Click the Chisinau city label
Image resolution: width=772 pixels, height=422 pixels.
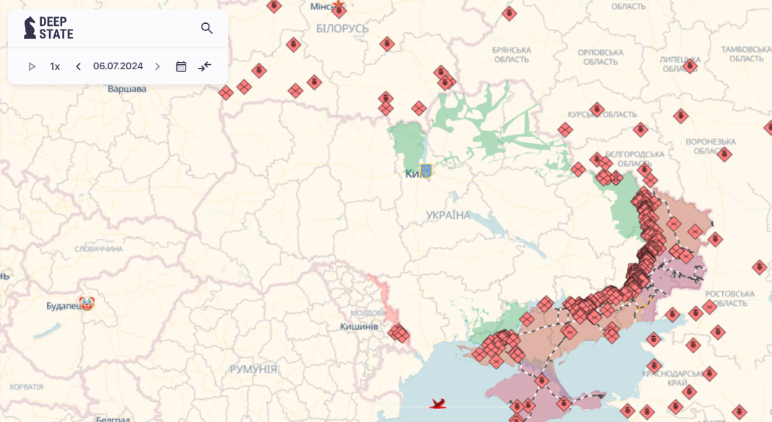pyautogui.click(x=359, y=327)
